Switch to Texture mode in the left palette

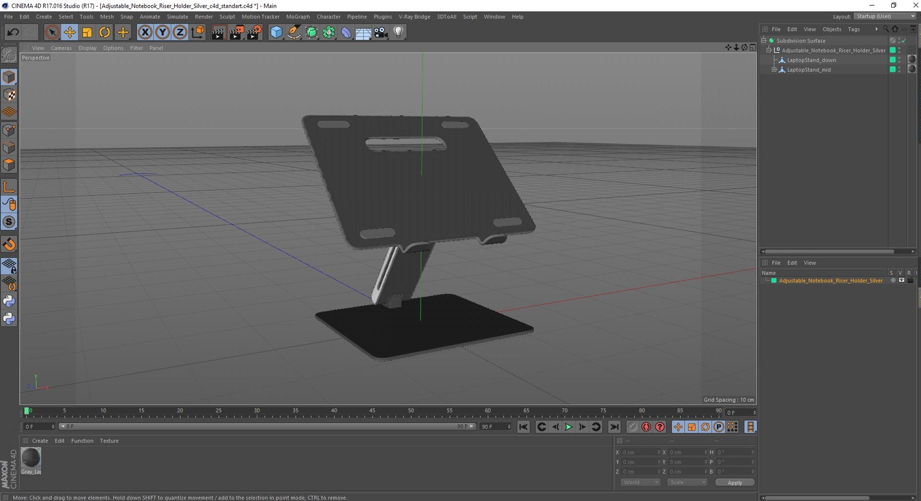(x=9, y=94)
